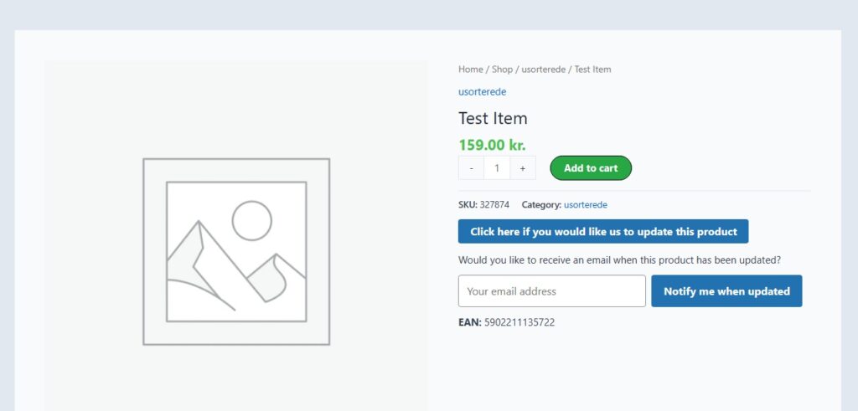The image size is (858, 411).
Task: Select the Test Item breadcrumb text
Action: [x=592, y=69]
